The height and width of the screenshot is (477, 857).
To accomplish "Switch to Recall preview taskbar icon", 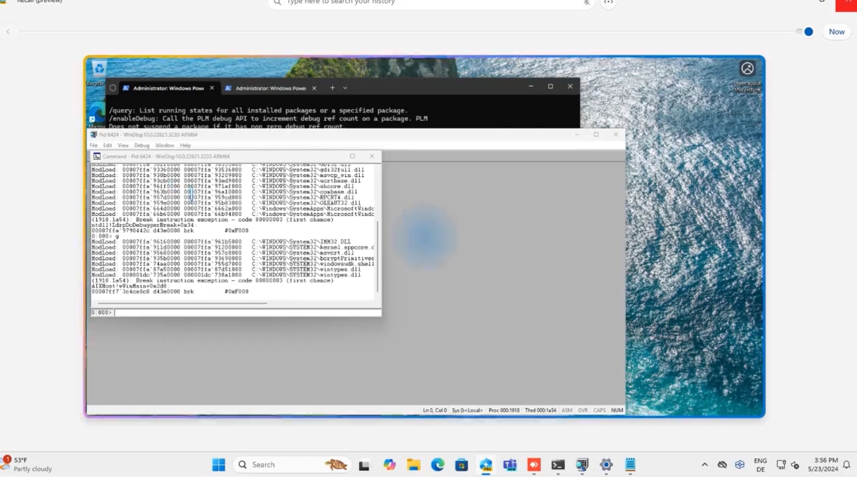I will click(x=486, y=465).
